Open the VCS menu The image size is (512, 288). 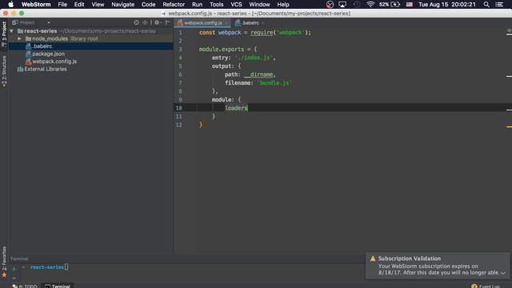[x=236, y=5]
